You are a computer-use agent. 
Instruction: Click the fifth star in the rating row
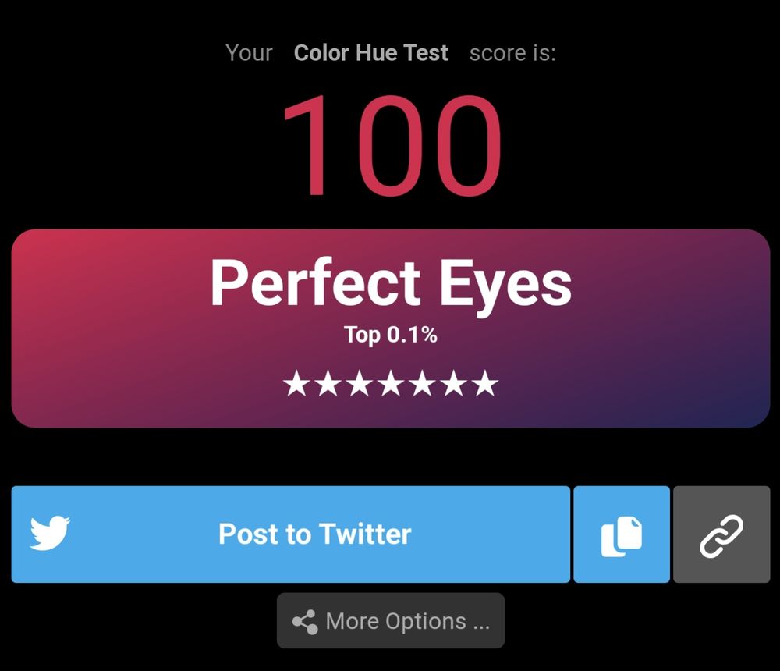pyautogui.click(x=422, y=384)
